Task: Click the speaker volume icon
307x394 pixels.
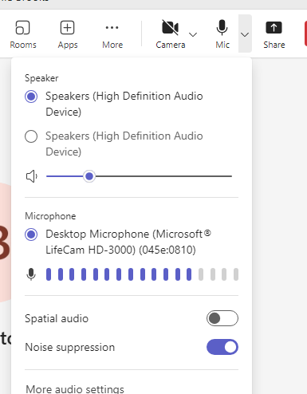Action: (32, 176)
